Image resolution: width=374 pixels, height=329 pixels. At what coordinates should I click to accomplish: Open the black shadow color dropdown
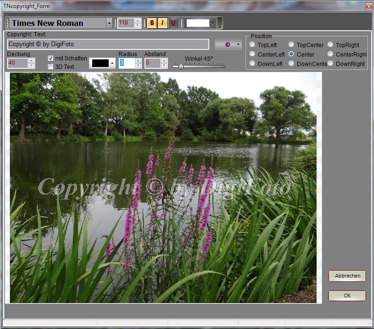[112, 64]
